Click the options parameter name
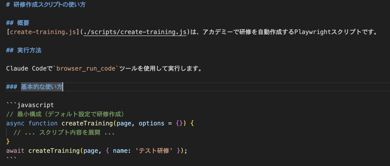 coord(151,123)
